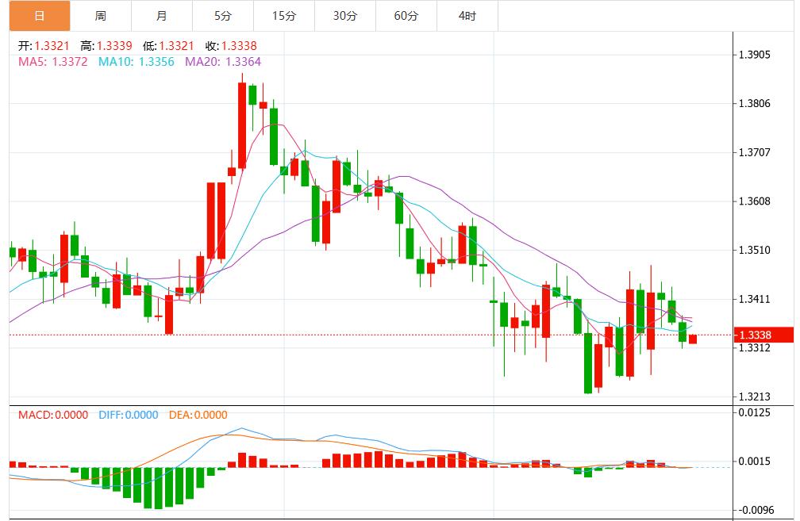This screenshot has height=521, width=800.
Task: Select the DIFF: 0.0000 indicator label
Action: 129,415
